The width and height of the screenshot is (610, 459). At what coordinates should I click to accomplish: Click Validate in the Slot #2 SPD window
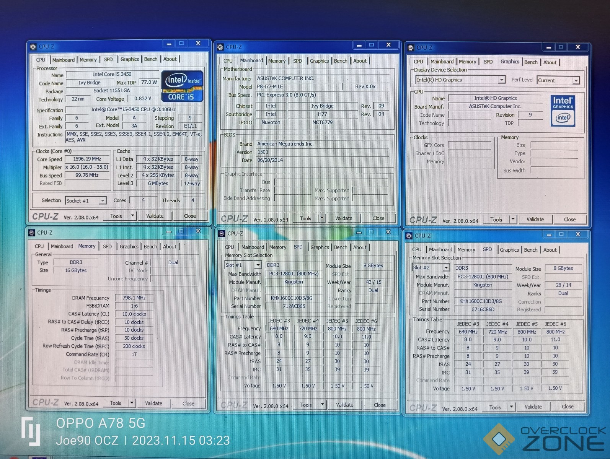click(533, 407)
